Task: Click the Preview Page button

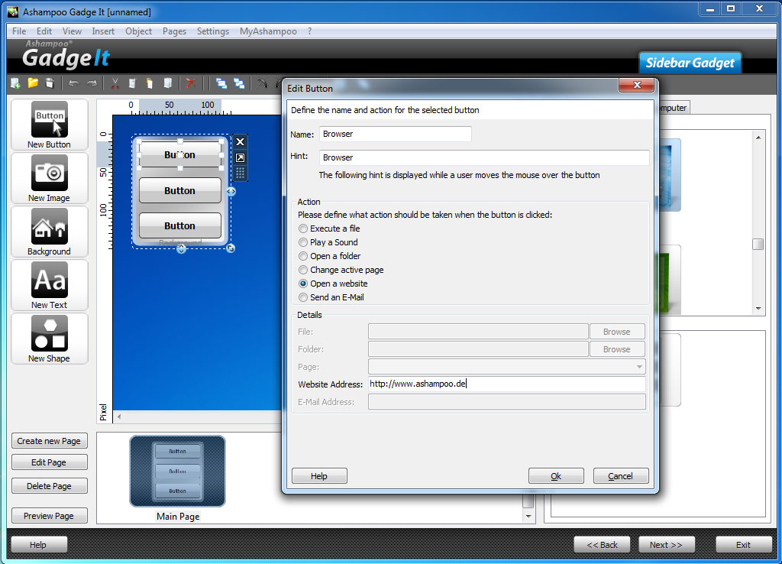Action: (50, 516)
